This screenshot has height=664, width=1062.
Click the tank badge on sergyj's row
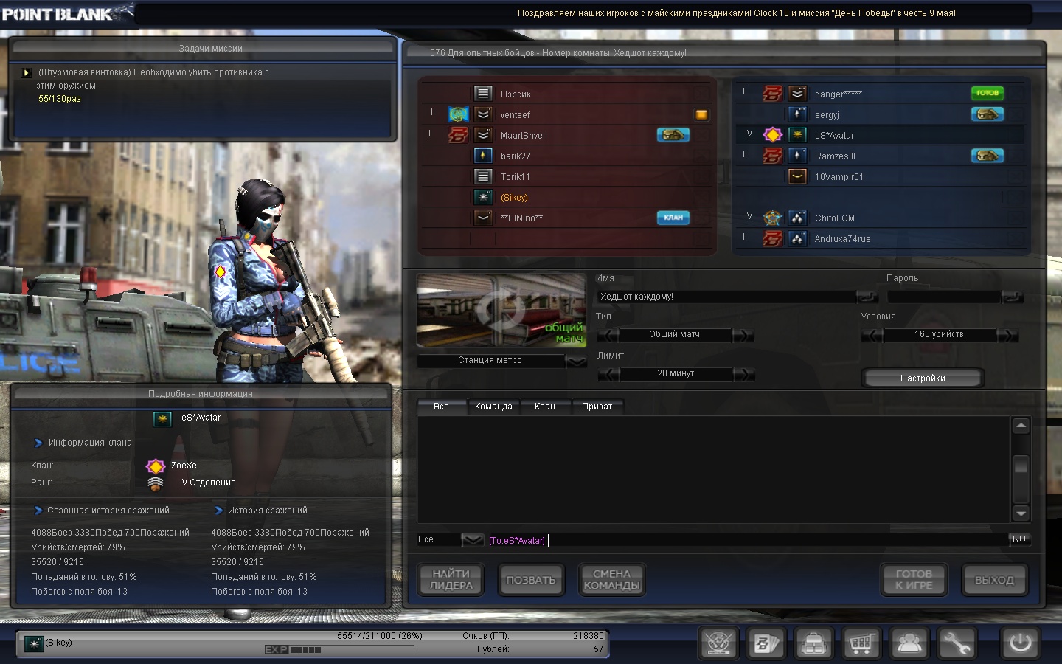tap(988, 114)
